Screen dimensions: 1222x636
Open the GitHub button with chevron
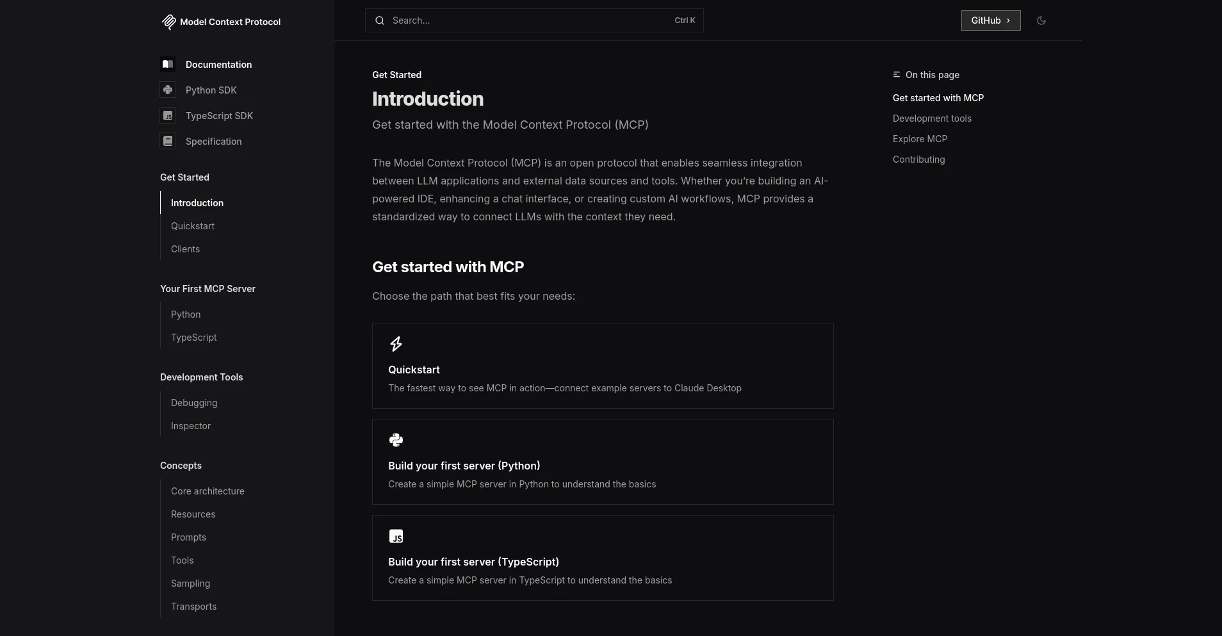point(990,20)
